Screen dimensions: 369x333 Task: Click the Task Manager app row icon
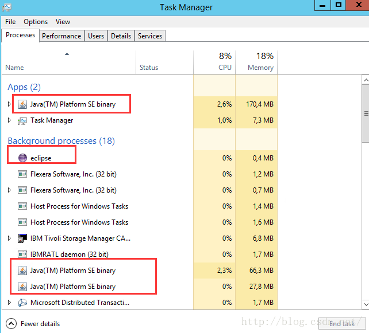pyautogui.click(x=22, y=120)
